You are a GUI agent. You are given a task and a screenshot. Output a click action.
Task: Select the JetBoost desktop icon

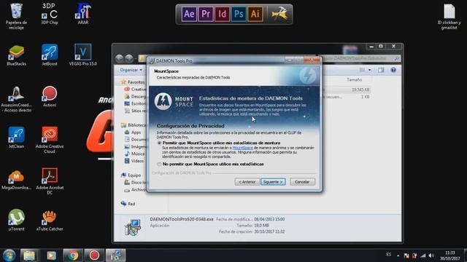pos(50,55)
